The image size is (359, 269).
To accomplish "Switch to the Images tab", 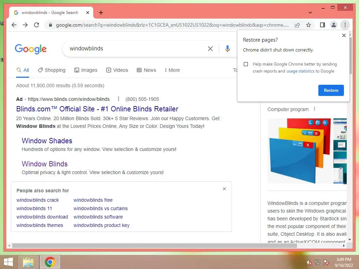I will coord(86,70).
